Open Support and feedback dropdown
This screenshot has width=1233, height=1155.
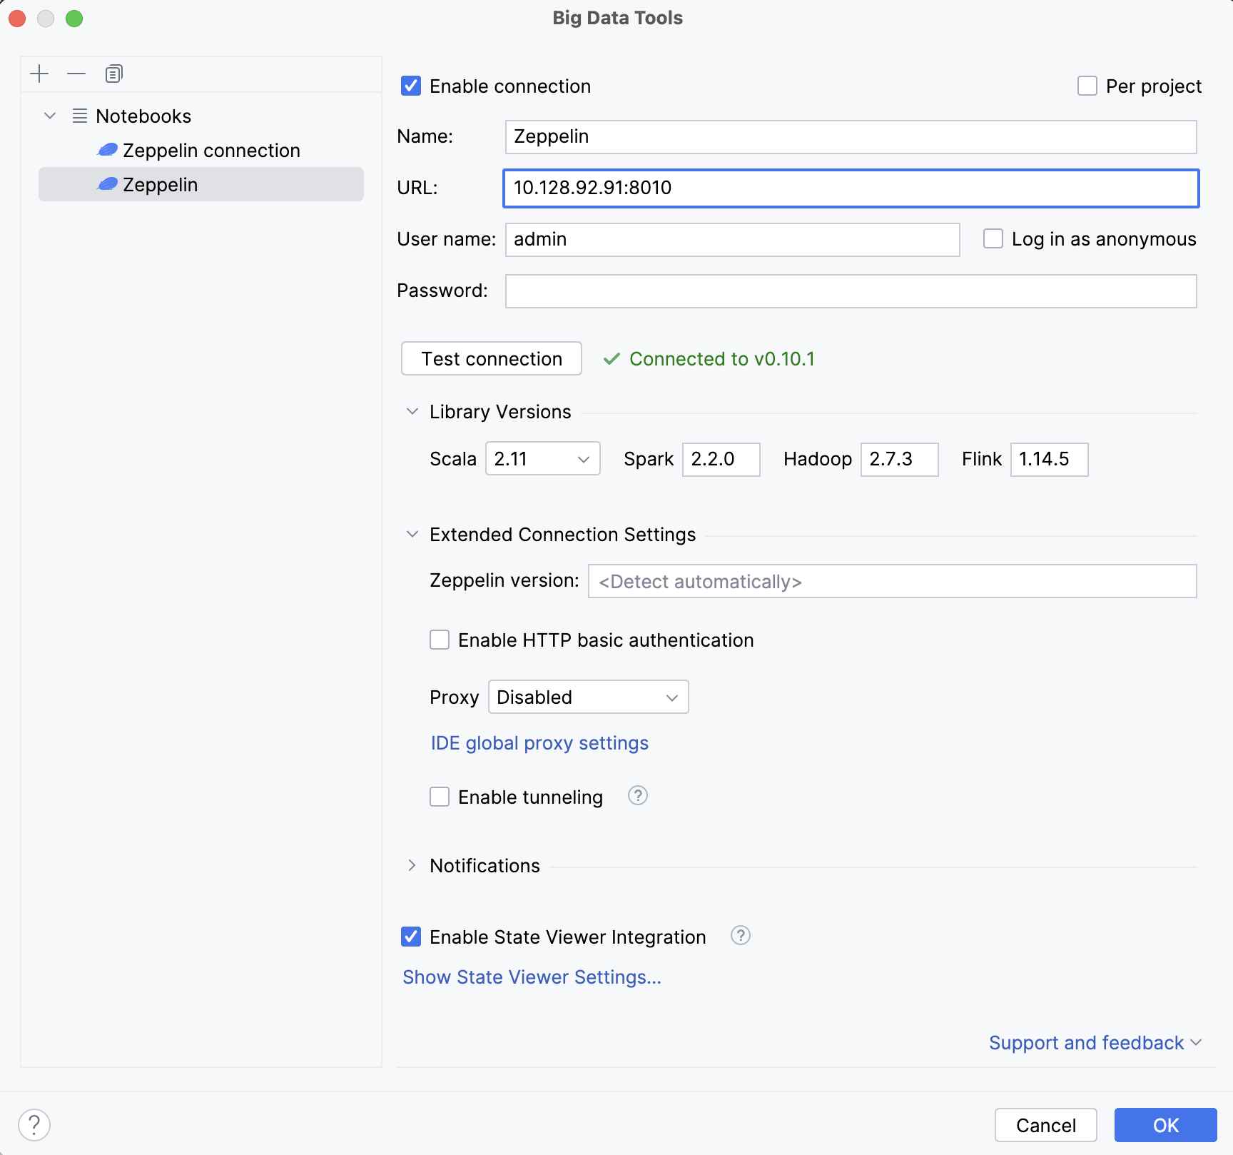(x=1095, y=1043)
